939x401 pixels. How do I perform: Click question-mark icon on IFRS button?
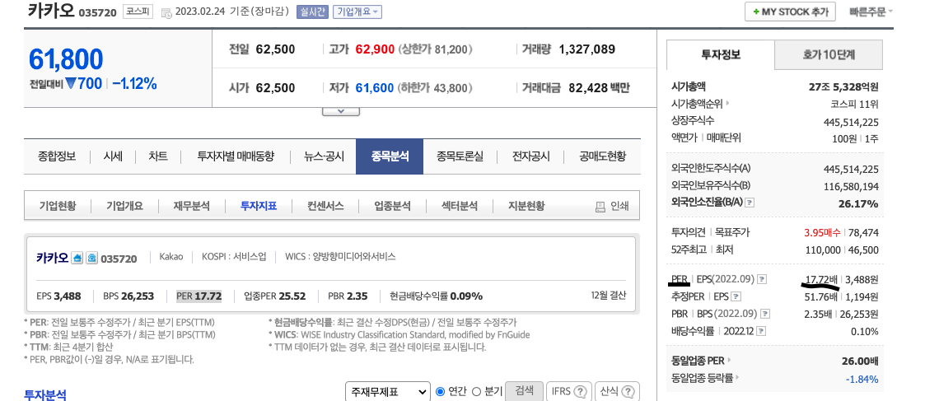pos(580,392)
